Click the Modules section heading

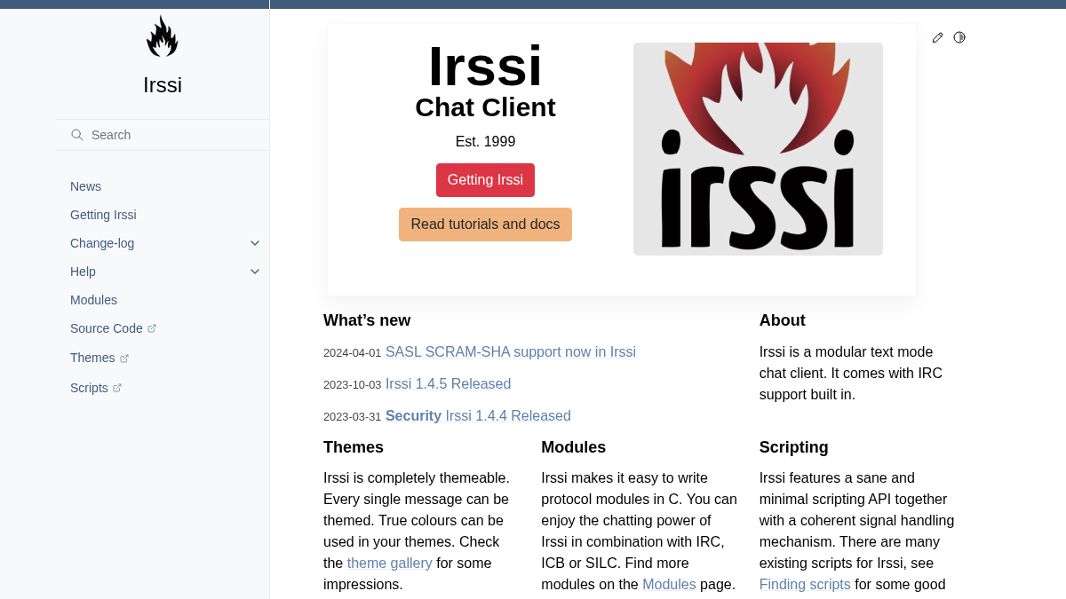click(573, 447)
